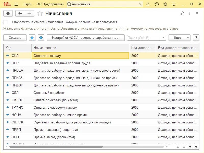Click the row icon beside СДЛ
The height and width of the screenshot is (153, 204).
click(8, 93)
